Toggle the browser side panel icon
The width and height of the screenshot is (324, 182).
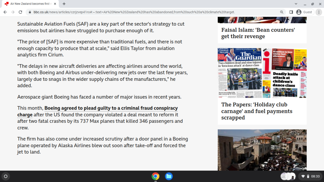(x=291, y=12)
